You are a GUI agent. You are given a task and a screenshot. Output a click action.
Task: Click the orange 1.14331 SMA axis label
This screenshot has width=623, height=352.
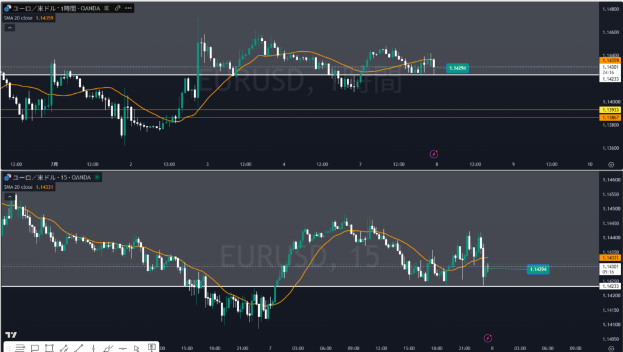(x=610, y=258)
